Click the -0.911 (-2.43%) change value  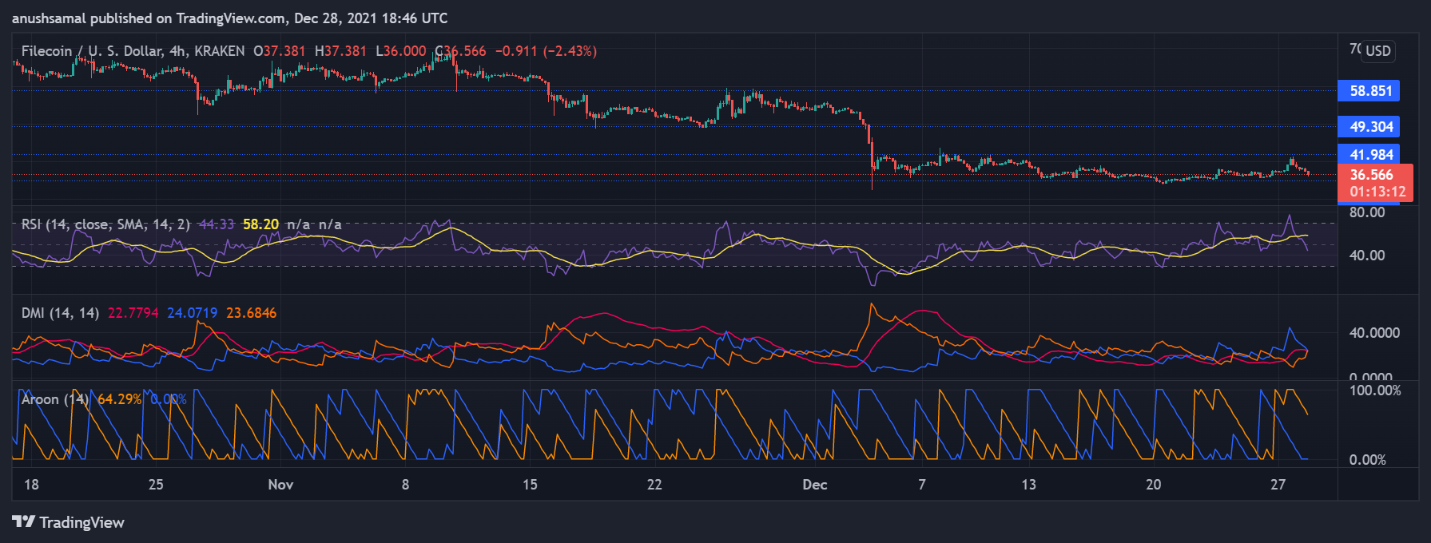click(x=546, y=51)
